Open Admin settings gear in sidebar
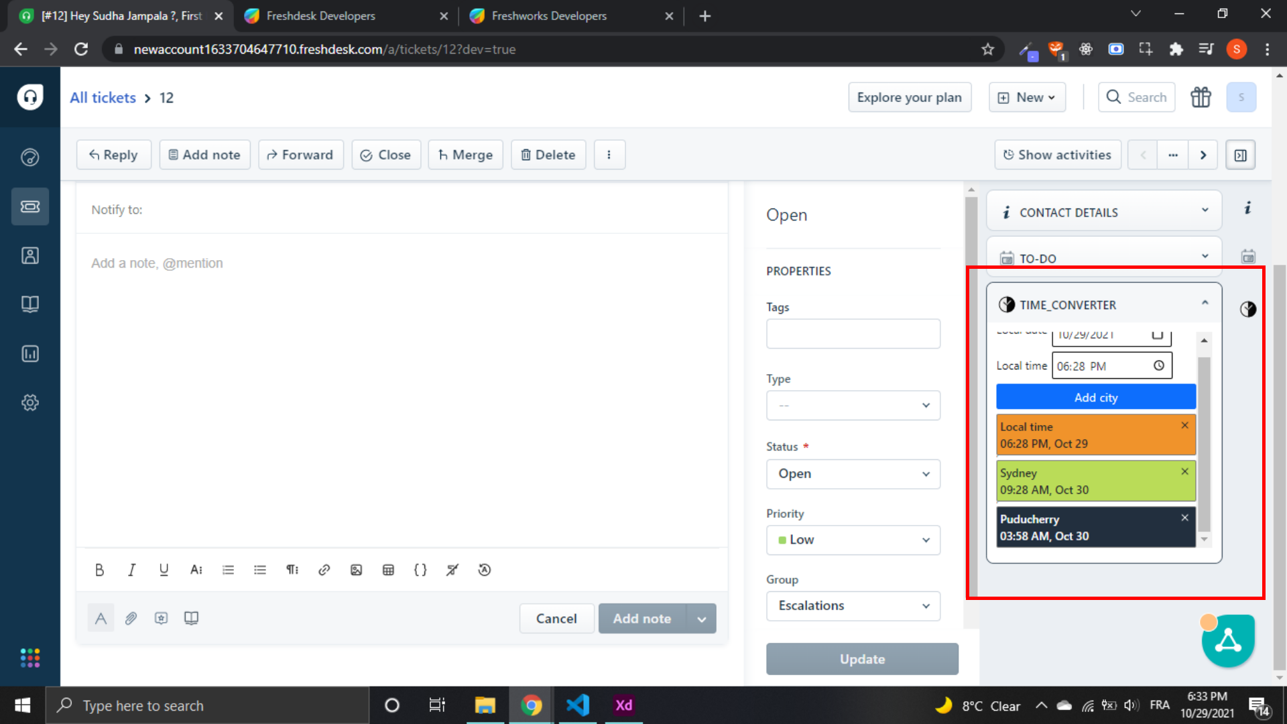Image resolution: width=1287 pixels, height=724 pixels. (x=29, y=402)
